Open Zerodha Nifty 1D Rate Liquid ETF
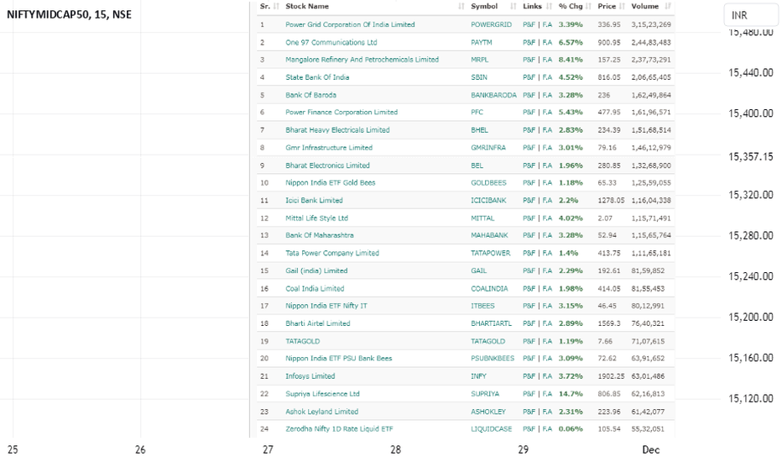This screenshot has height=462, width=782. click(x=339, y=428)
